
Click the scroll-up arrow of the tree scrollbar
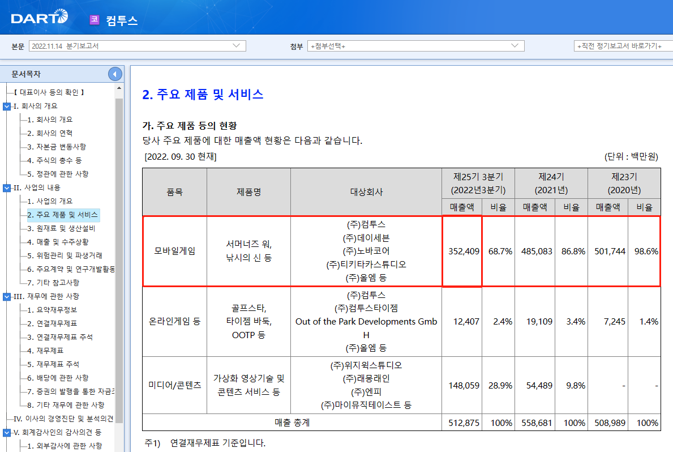pos(119,88)
